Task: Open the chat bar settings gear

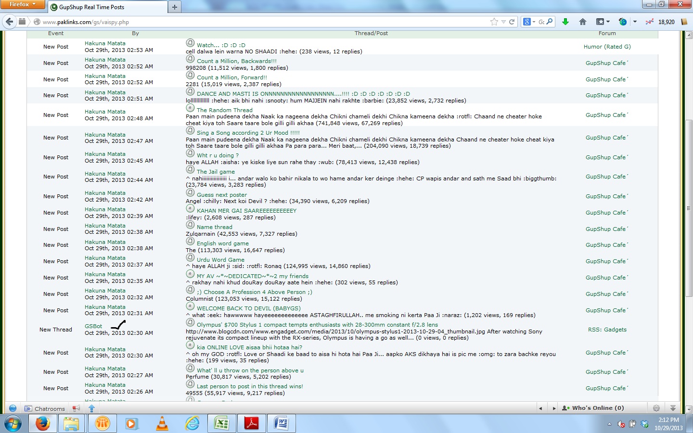Action: click(656, 408)
